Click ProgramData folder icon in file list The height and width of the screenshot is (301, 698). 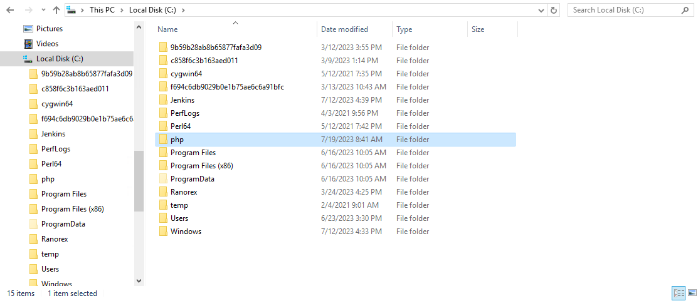(x=163, y=179)
